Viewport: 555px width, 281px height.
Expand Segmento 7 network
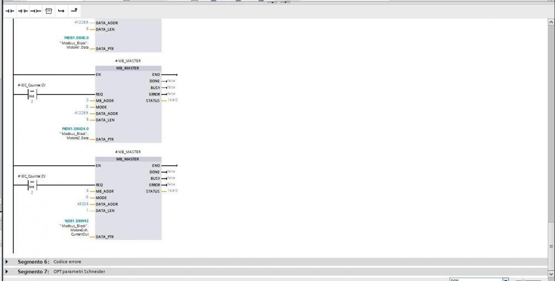click(x=7, y=272)
